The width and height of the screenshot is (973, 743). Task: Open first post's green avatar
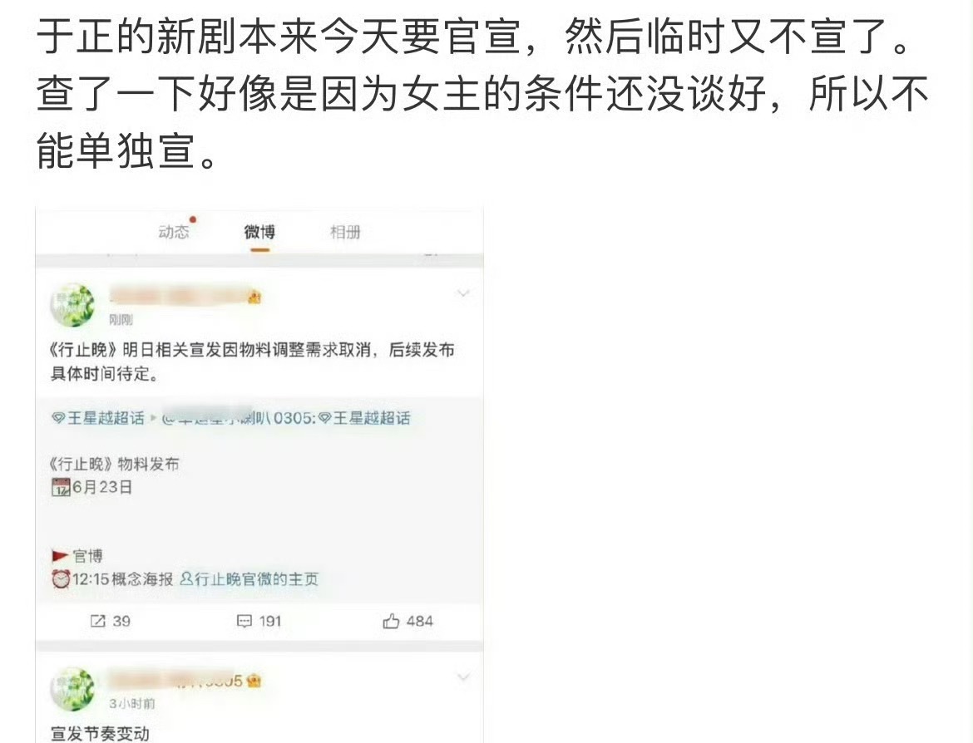72,305
